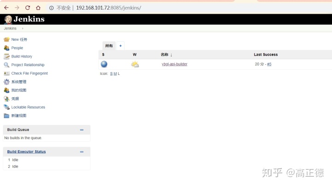Click the New 任务 icon
This screenshot has width=332, height=186.
(x=6, y=39)
